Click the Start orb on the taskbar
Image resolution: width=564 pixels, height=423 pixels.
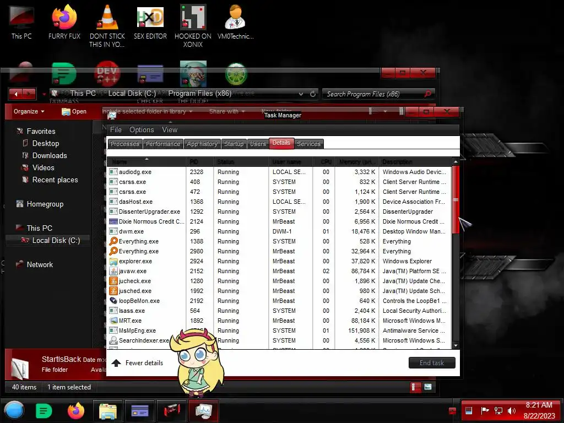point(14,410)
